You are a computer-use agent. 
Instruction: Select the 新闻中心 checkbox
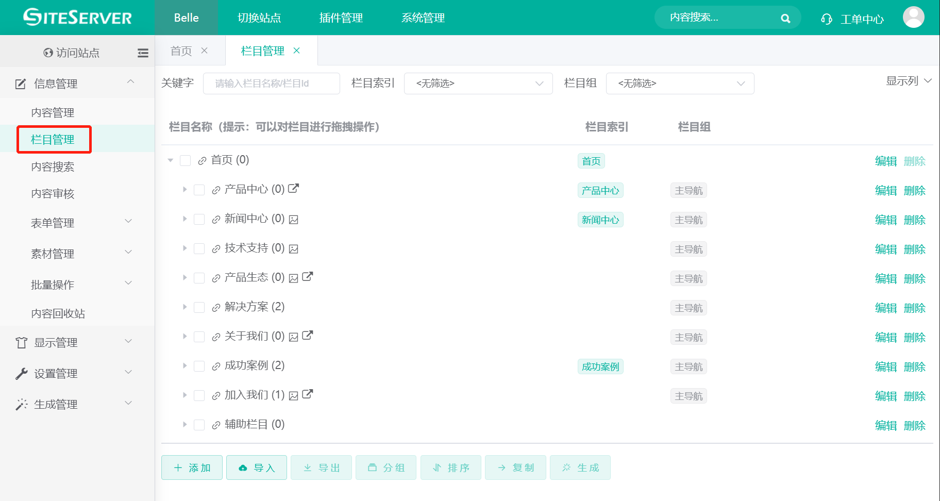(199, 219)
